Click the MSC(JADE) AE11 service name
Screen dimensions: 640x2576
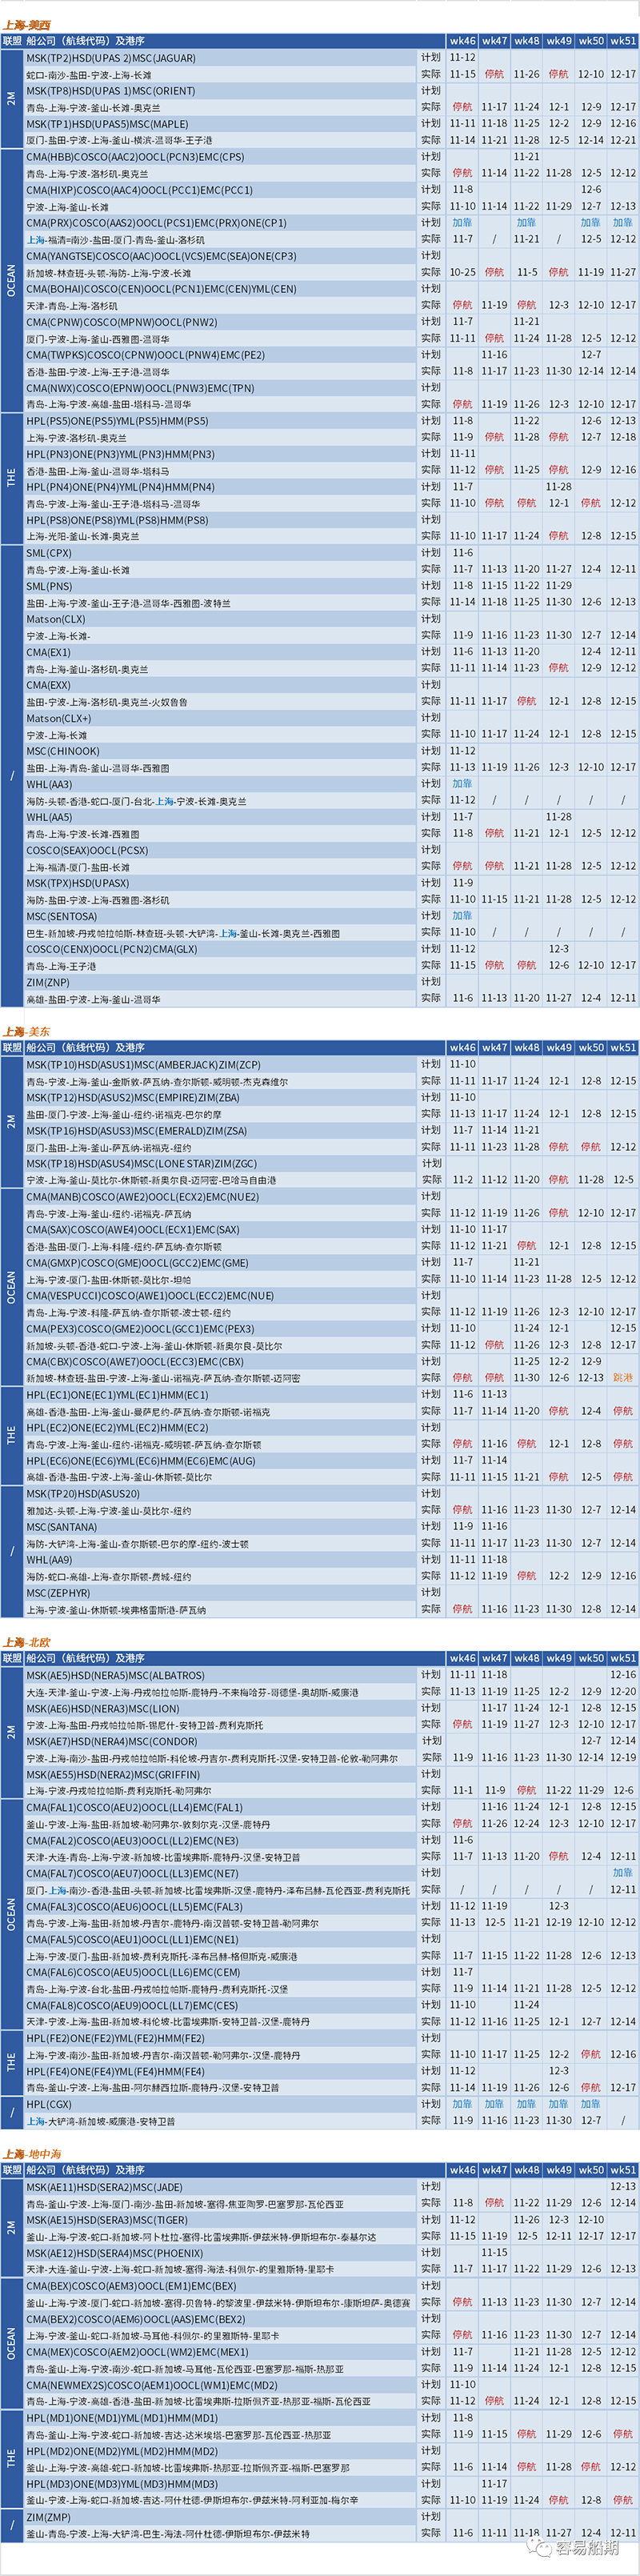tap(104, 2187)
